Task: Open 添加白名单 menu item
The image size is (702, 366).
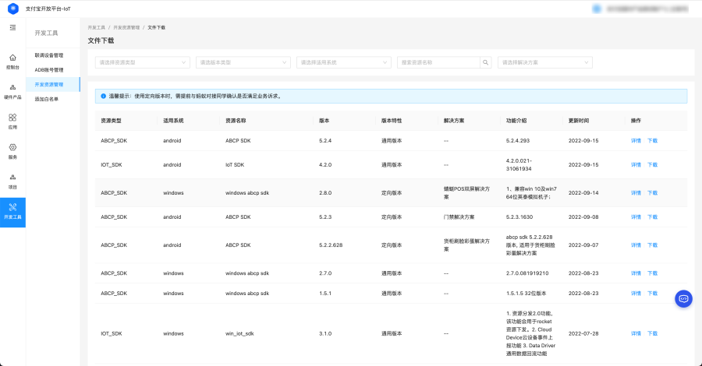Action: [47, 99]
